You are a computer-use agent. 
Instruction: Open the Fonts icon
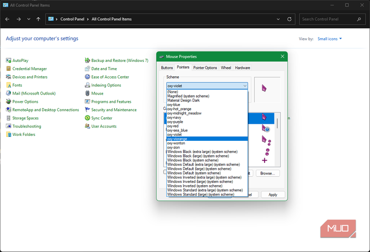(9, 85)
